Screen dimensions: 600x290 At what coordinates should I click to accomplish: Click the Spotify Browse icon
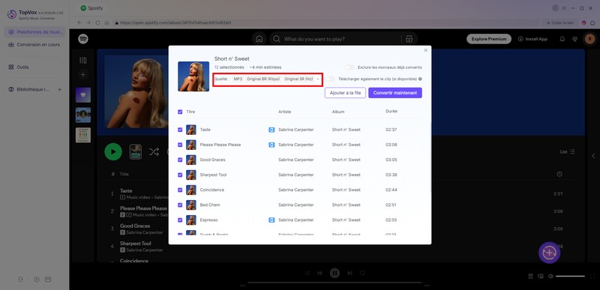tap(409, 39)
